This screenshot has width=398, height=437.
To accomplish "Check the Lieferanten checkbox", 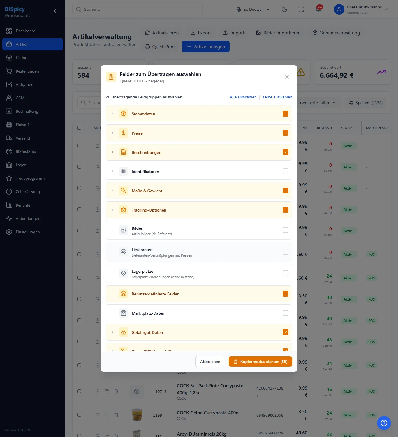I will 286,252.
